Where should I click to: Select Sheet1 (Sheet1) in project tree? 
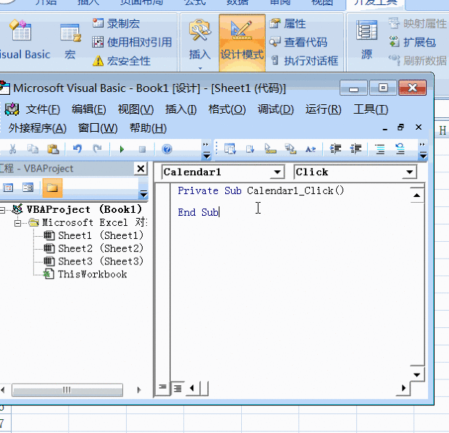(93, 235)
